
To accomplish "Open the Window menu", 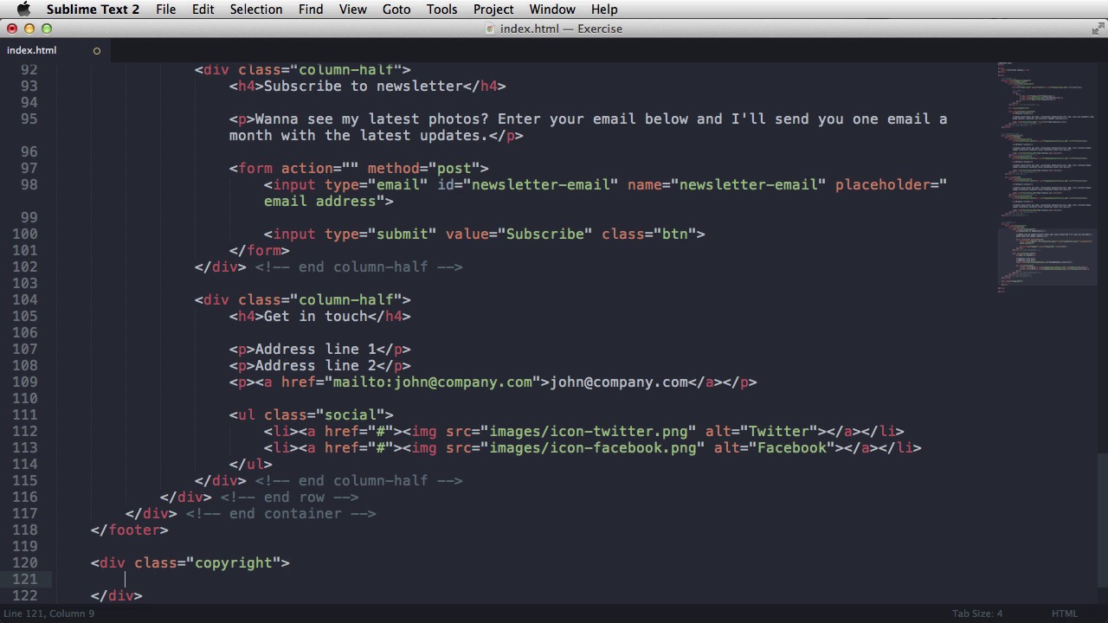I will click(552, 10).
